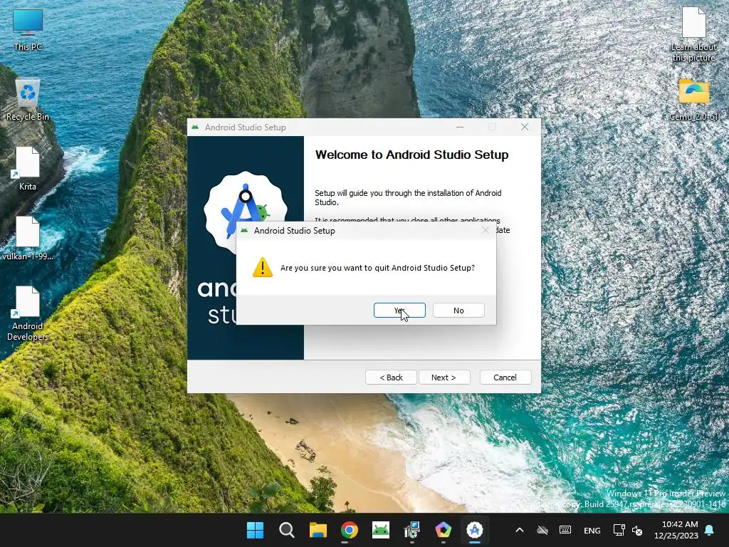Click the Android icon in setup title bar
This screenshot has width=729, height=547.
pyautogui.click(x=195, y=127)
